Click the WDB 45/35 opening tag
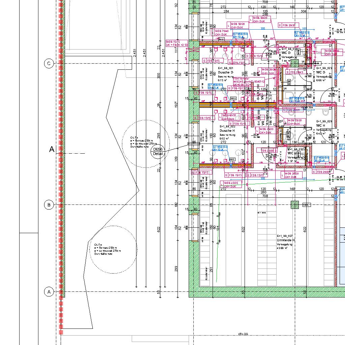Screen dimensions: 345x345 231,184
